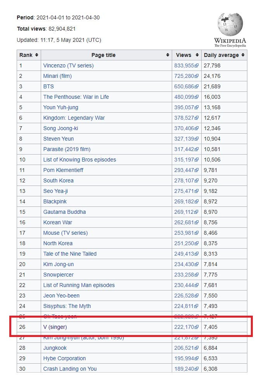Image resolution: width=266 pixels, height=385 pixels.
Task: Open The Penthouse: War in Life
Action: (76, 97)
